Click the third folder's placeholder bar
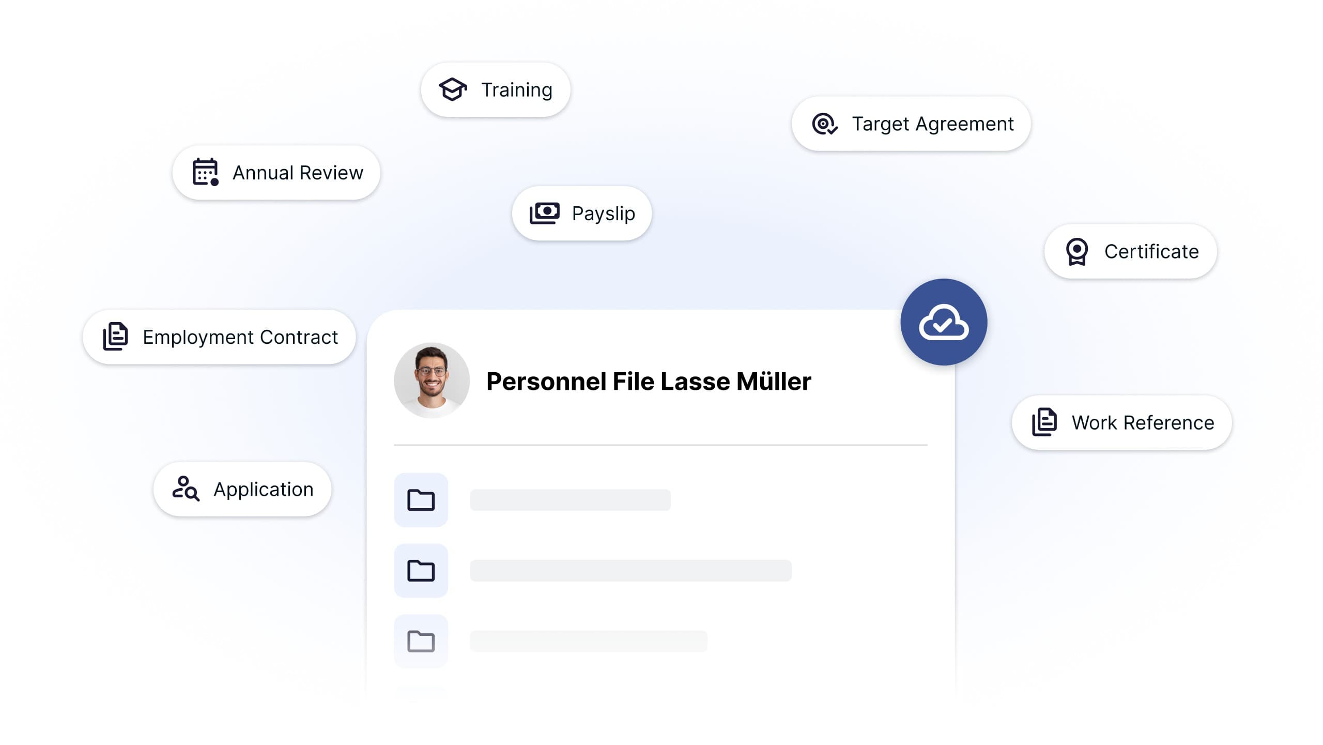 (589, 641)
